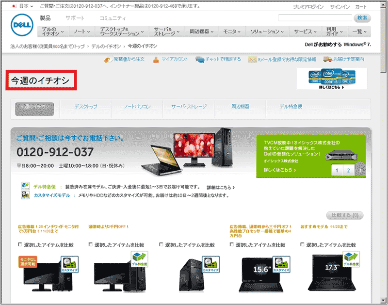Expand the サーバ&ストレージ nav menu
Screen dimensions: 388x305
tap(166, 32)
